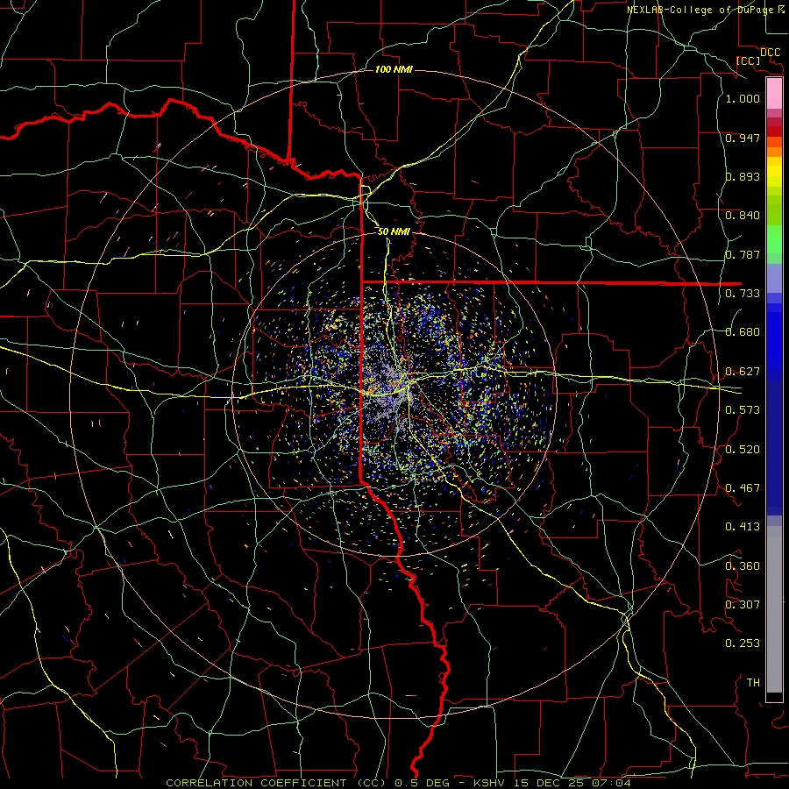
Task: Select the 0.893 legend value
Action: click(x=743, y=176)
